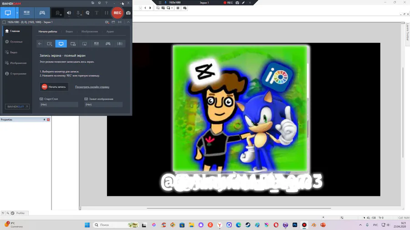Open the BANDICUT link button

coord(17,106)
